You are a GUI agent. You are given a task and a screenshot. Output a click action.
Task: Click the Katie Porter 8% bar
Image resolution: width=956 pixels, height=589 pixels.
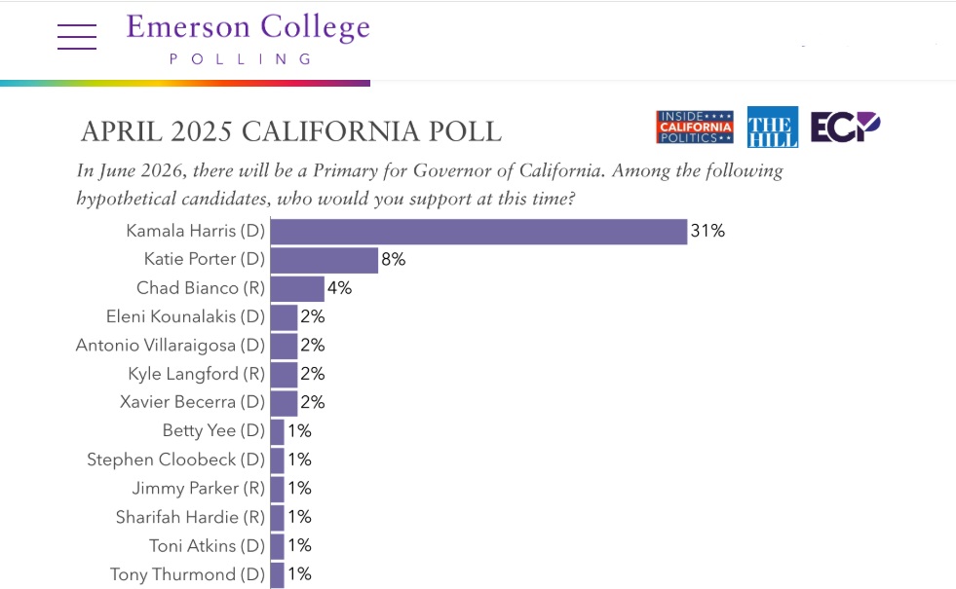click(x=325, y=260)
